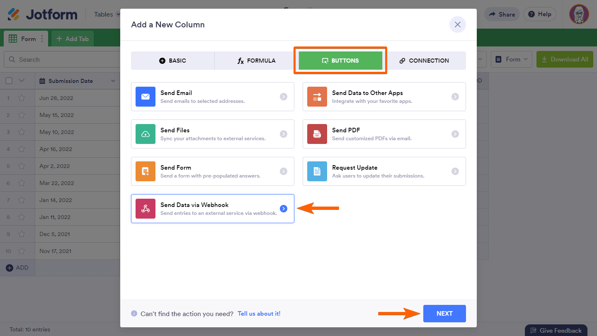Click the Send Files cloud icon
Screen dimensions: 597x336
click(x=145, y=134)
